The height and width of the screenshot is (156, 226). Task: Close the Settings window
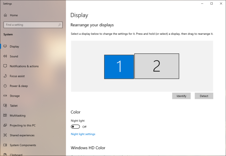pos(221,3)
